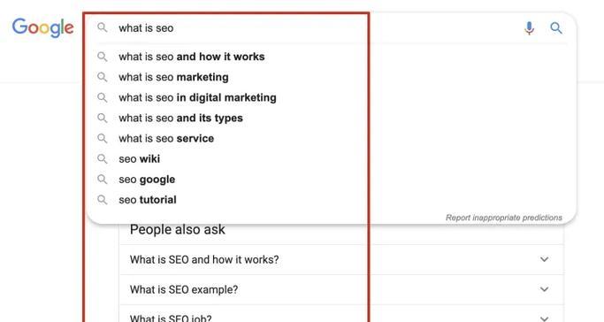The height and width of the screenshot is (322, 604).
Task: Pick the 'seo google' suggestion
Action: (x=147, y=180)
